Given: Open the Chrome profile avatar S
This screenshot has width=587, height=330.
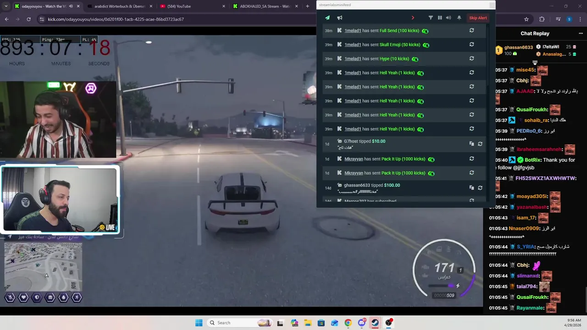Looking at the screenshot, I should coord(569,19).
